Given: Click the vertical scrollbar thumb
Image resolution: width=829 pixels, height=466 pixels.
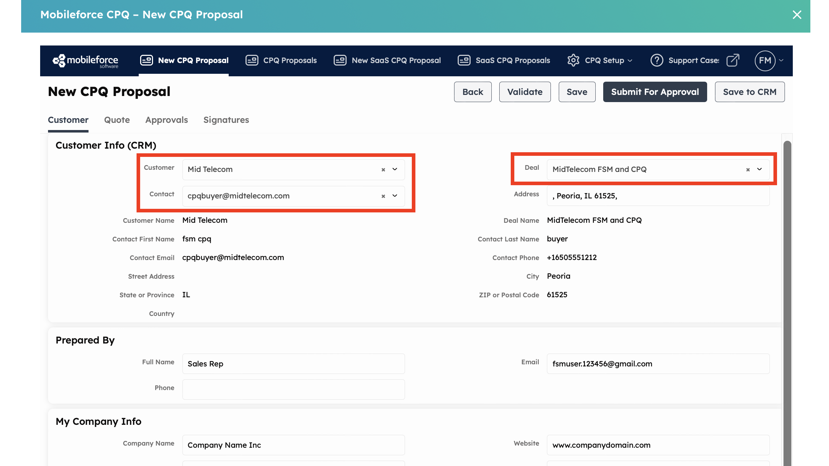Looking at the screenshot, I should coord(787,303).
